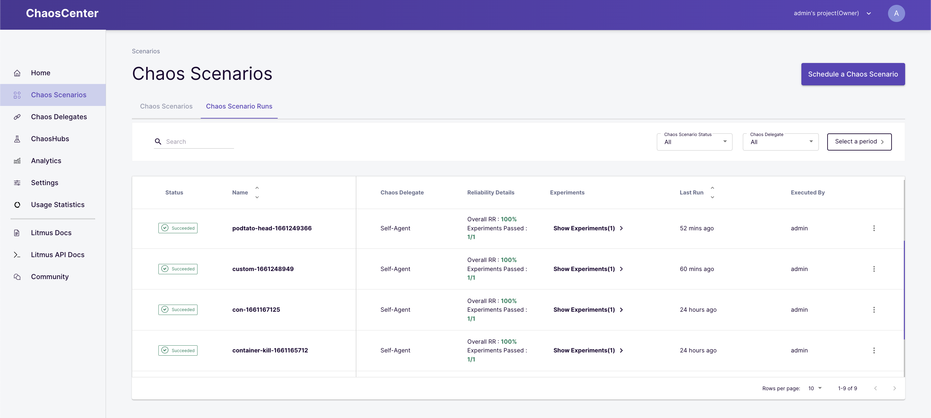
Task: Click the ChaosCenter logo title
Action: [x=62, y=13]
